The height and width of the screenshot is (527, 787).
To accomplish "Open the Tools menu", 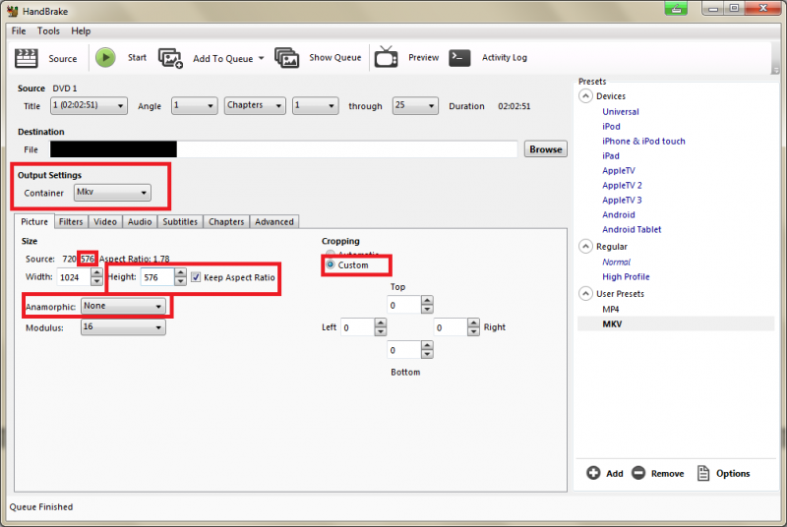I will tap(48, 31).
